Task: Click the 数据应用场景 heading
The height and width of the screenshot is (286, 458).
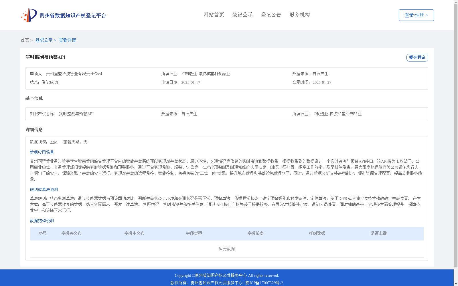Action: pos(42,152)
